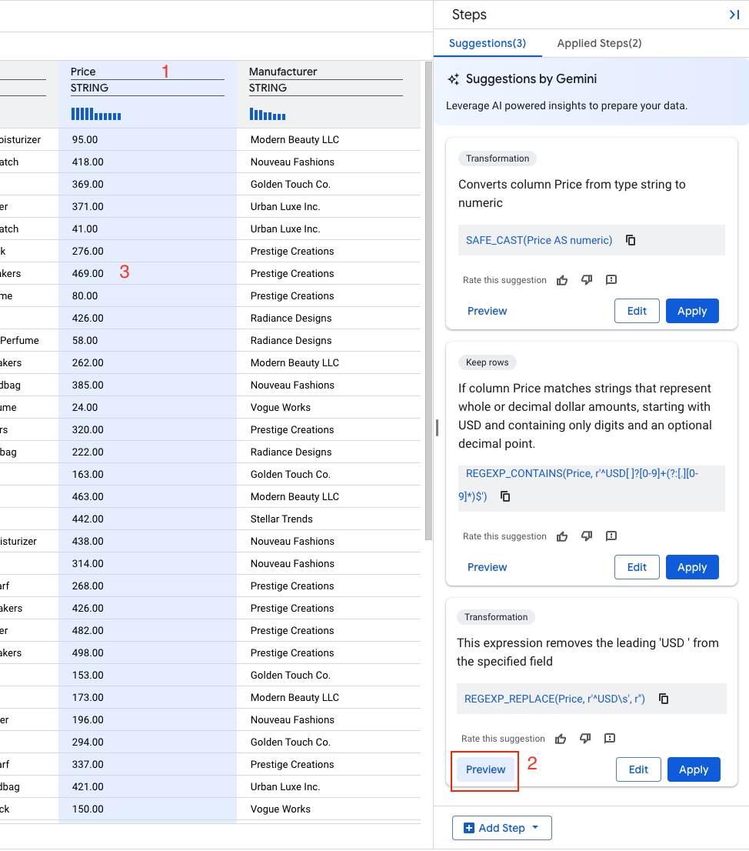The image size is (749, 851).
Task: Open the Add Step dropdown
Action: coord(501,828)
